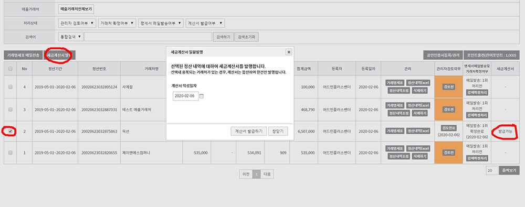This screenshot has width=525, height=207.
Task: Open the 관리자 검토여부 dropdown
Action: 77,23
